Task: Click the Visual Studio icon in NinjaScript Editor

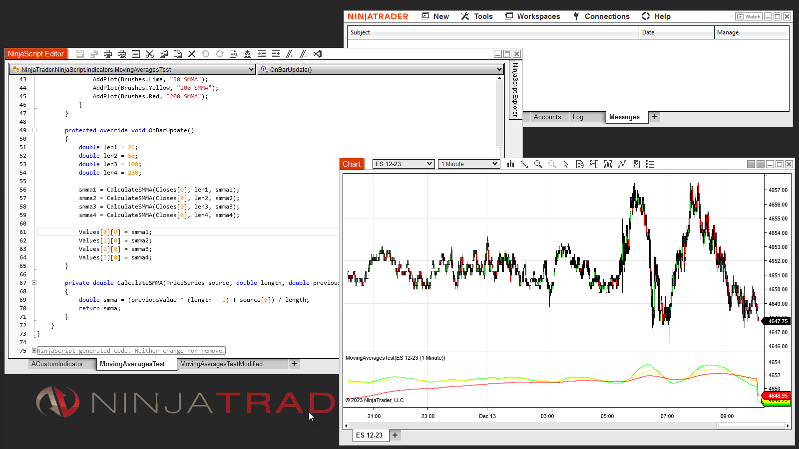Action: [318, 54]
